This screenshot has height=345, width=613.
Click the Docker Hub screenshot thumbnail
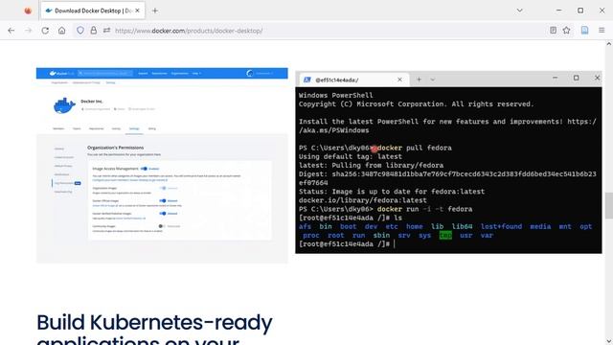point(162,165)
